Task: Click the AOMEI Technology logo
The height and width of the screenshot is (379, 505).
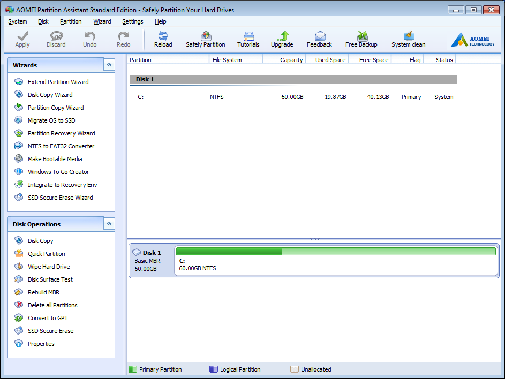Action: (472, 40)
